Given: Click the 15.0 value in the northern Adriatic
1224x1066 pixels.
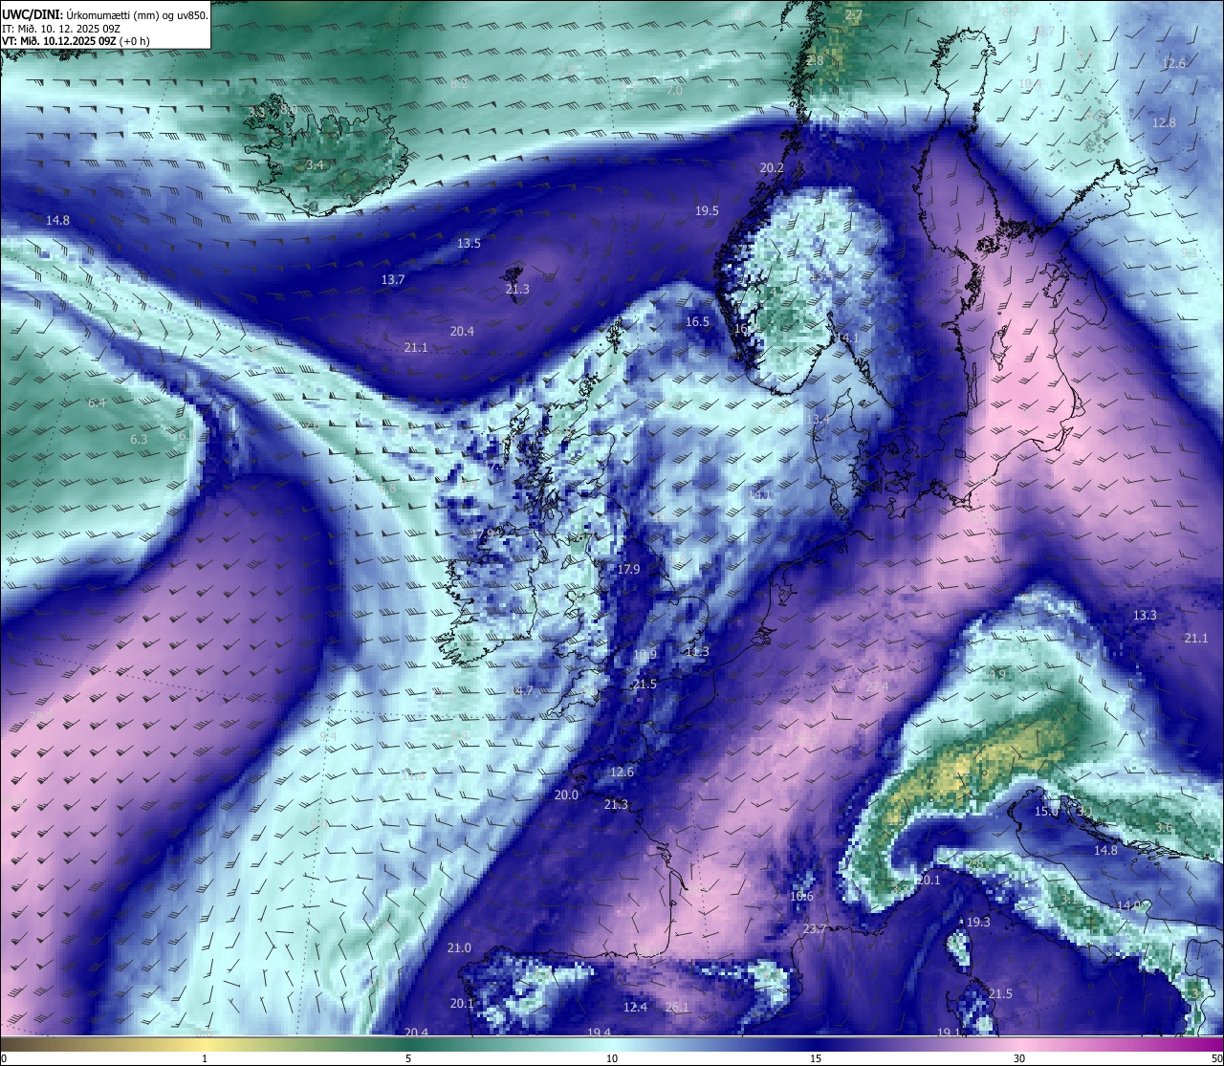Looking at the screenshot, I should [1046, 812].
